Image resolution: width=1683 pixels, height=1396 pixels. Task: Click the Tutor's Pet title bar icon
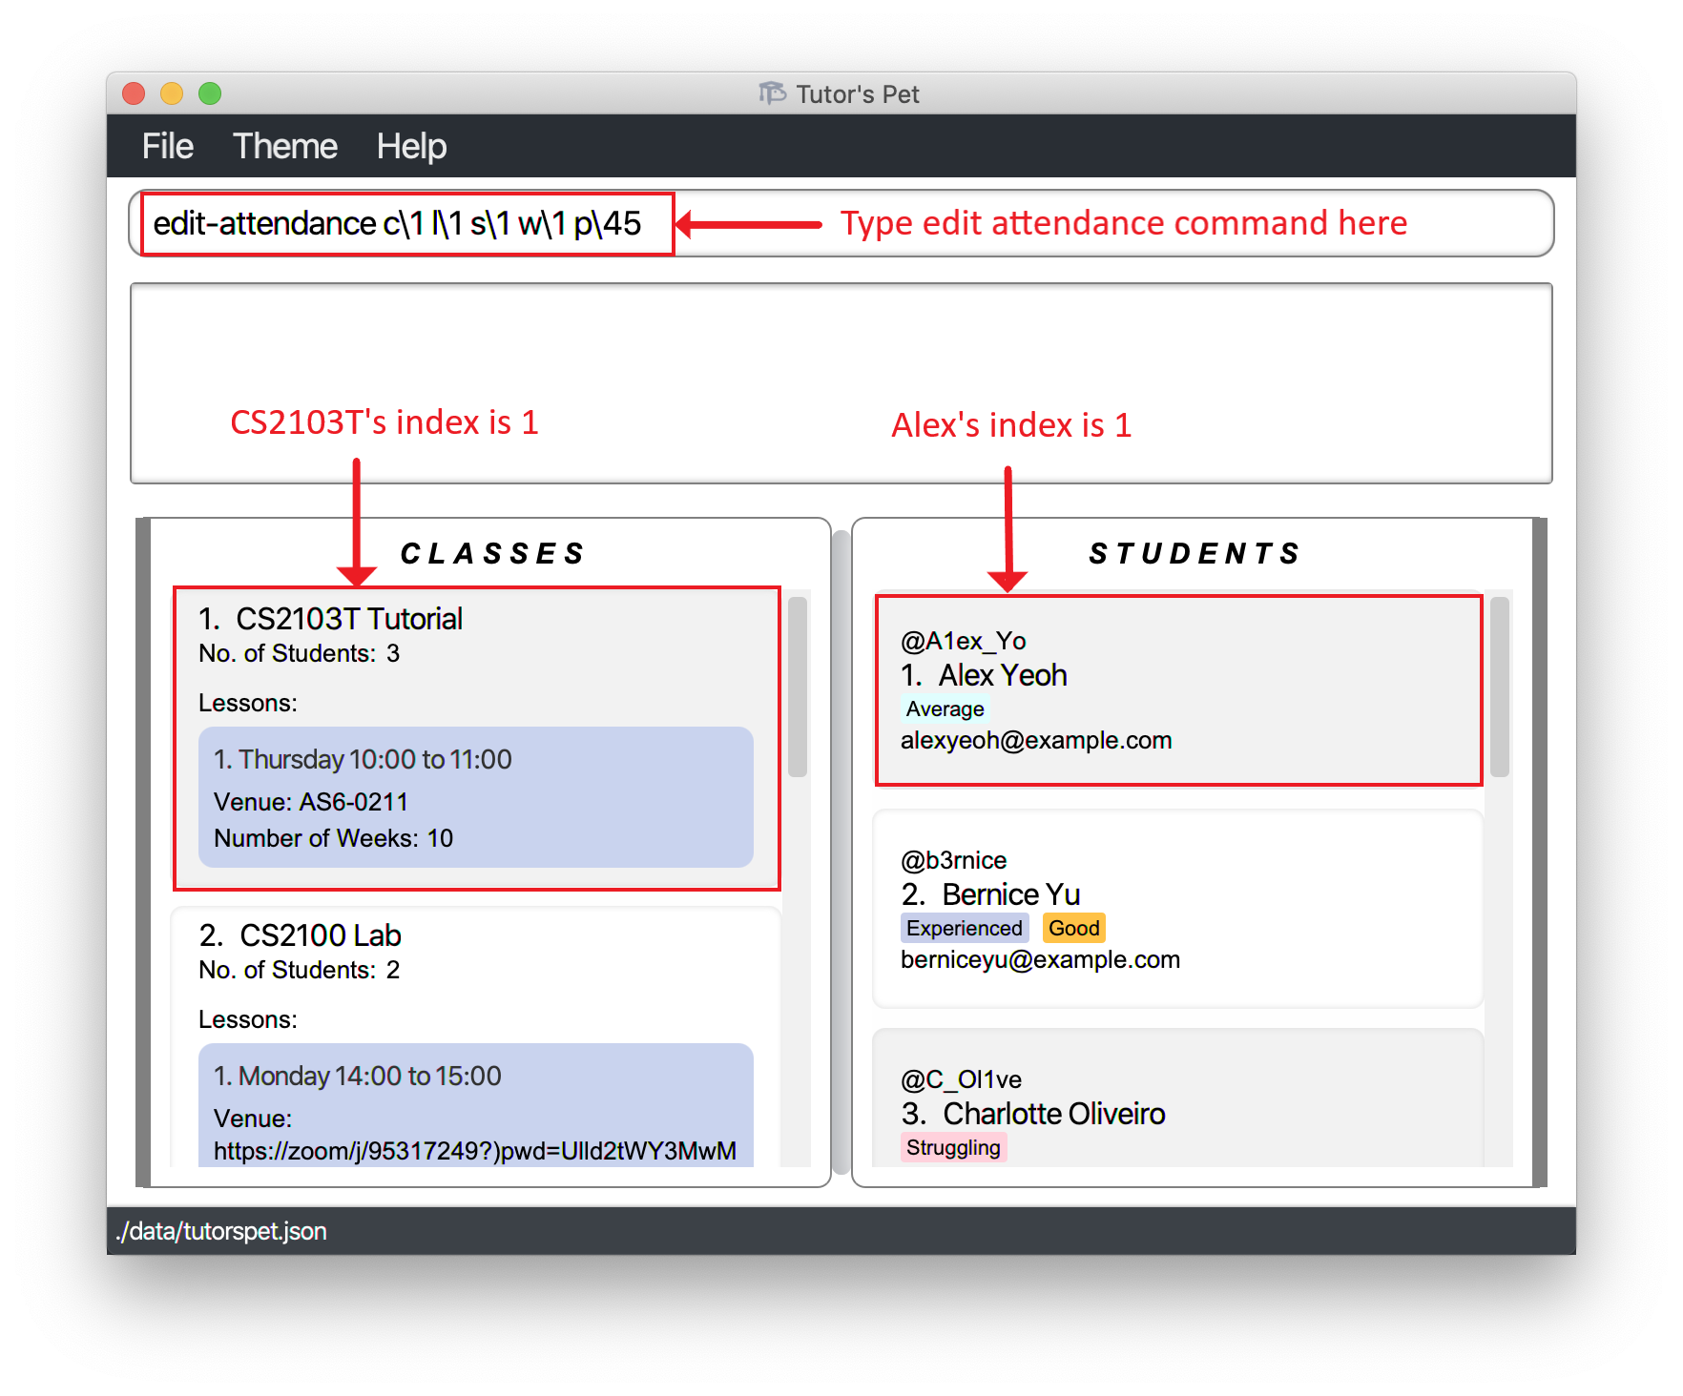click(772, 93)
